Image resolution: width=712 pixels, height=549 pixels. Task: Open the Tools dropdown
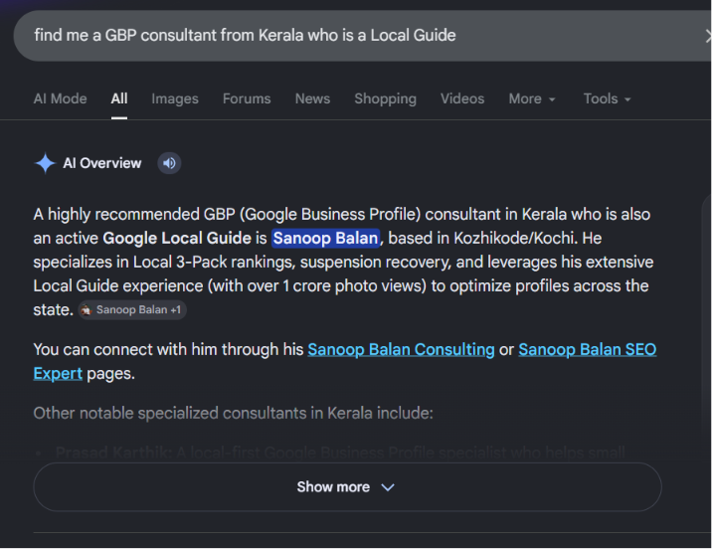(x=608, y=99)
